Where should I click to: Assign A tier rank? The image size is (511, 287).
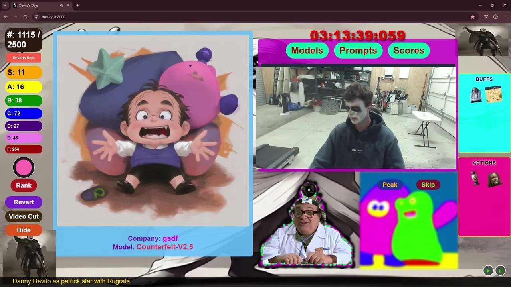coord(24,87)
